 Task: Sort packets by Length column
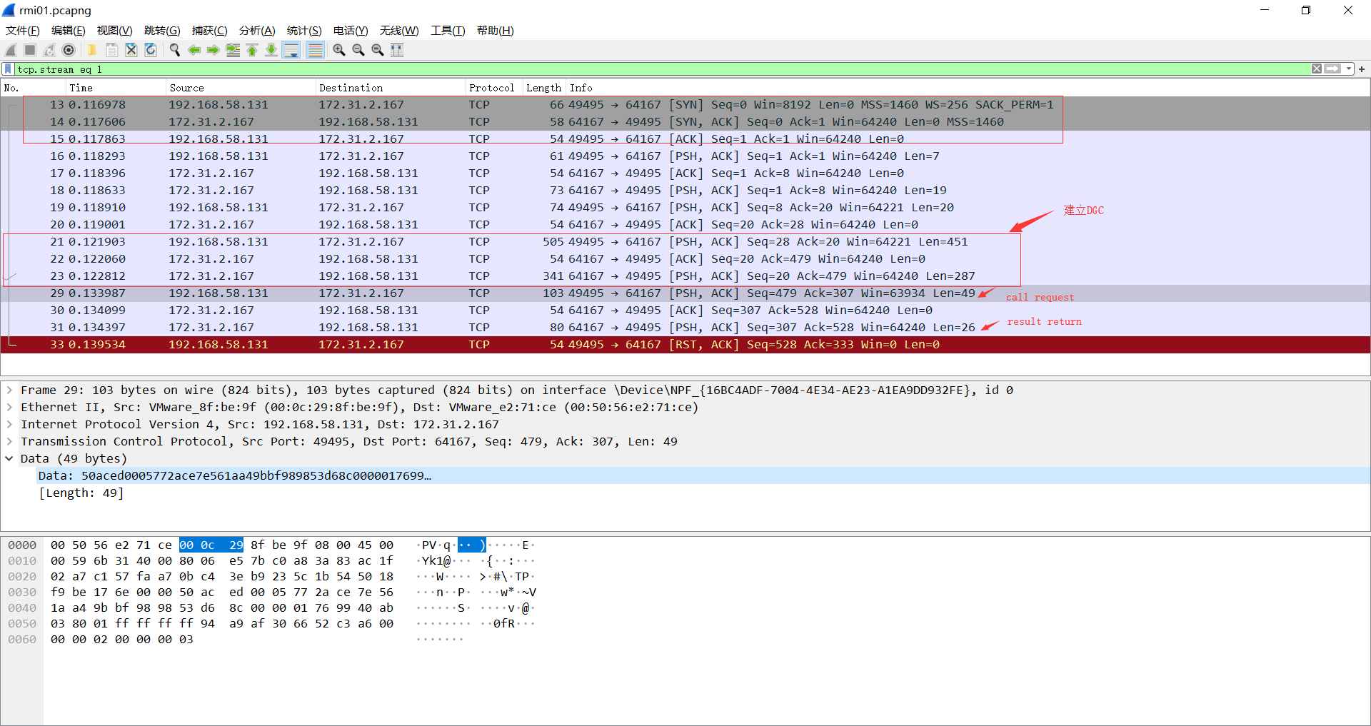coord(544,88)
